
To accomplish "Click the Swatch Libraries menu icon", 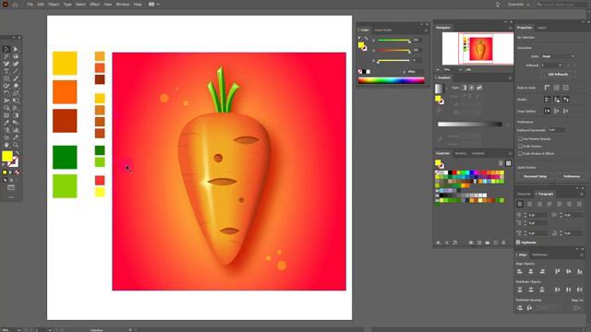I will pos(439,243).
